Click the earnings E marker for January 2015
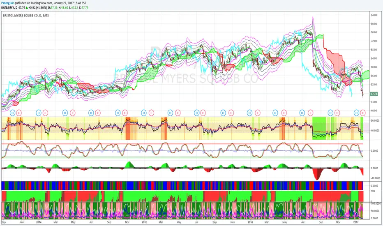This screenshot has width=383, height=226. pos(151,113)
